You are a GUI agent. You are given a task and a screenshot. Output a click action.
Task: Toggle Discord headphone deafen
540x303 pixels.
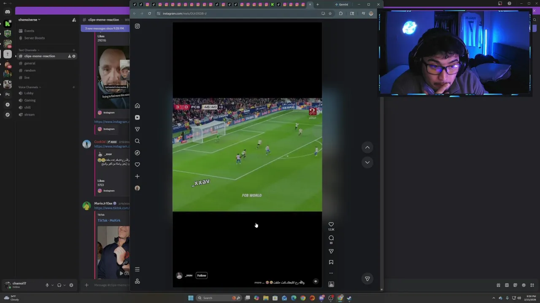pyautogui.click(x=59, y=285)
